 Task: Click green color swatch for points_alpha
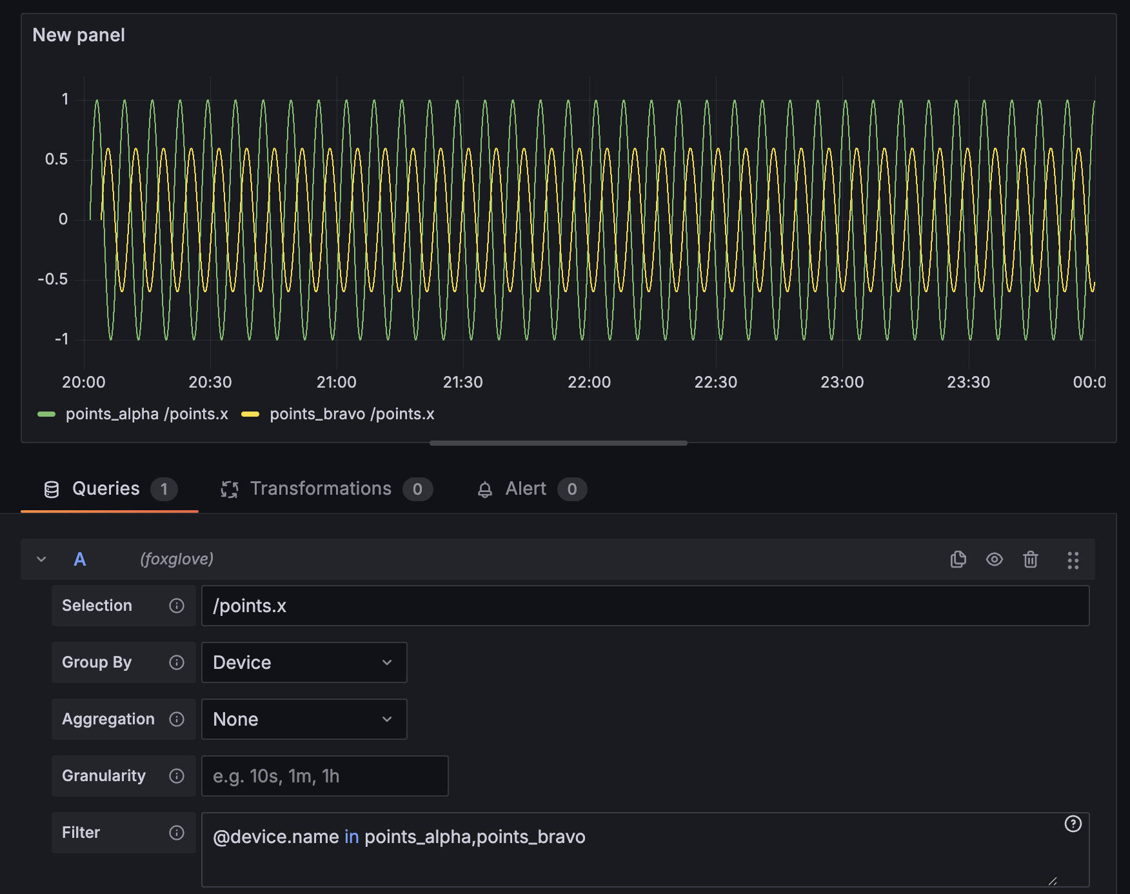coord(46,414)
